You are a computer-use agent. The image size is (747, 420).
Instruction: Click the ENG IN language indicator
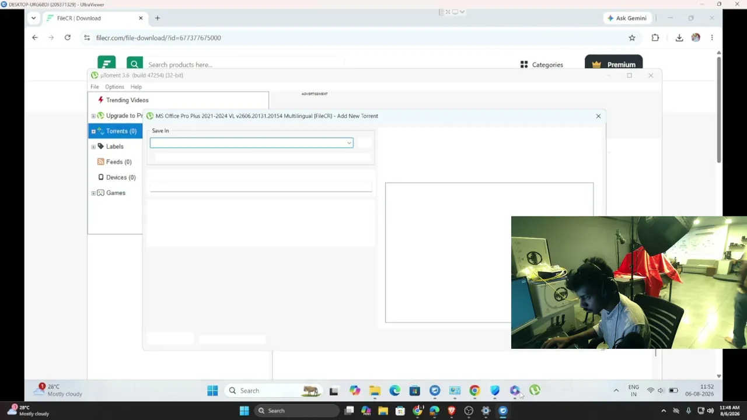coord(633,391)
